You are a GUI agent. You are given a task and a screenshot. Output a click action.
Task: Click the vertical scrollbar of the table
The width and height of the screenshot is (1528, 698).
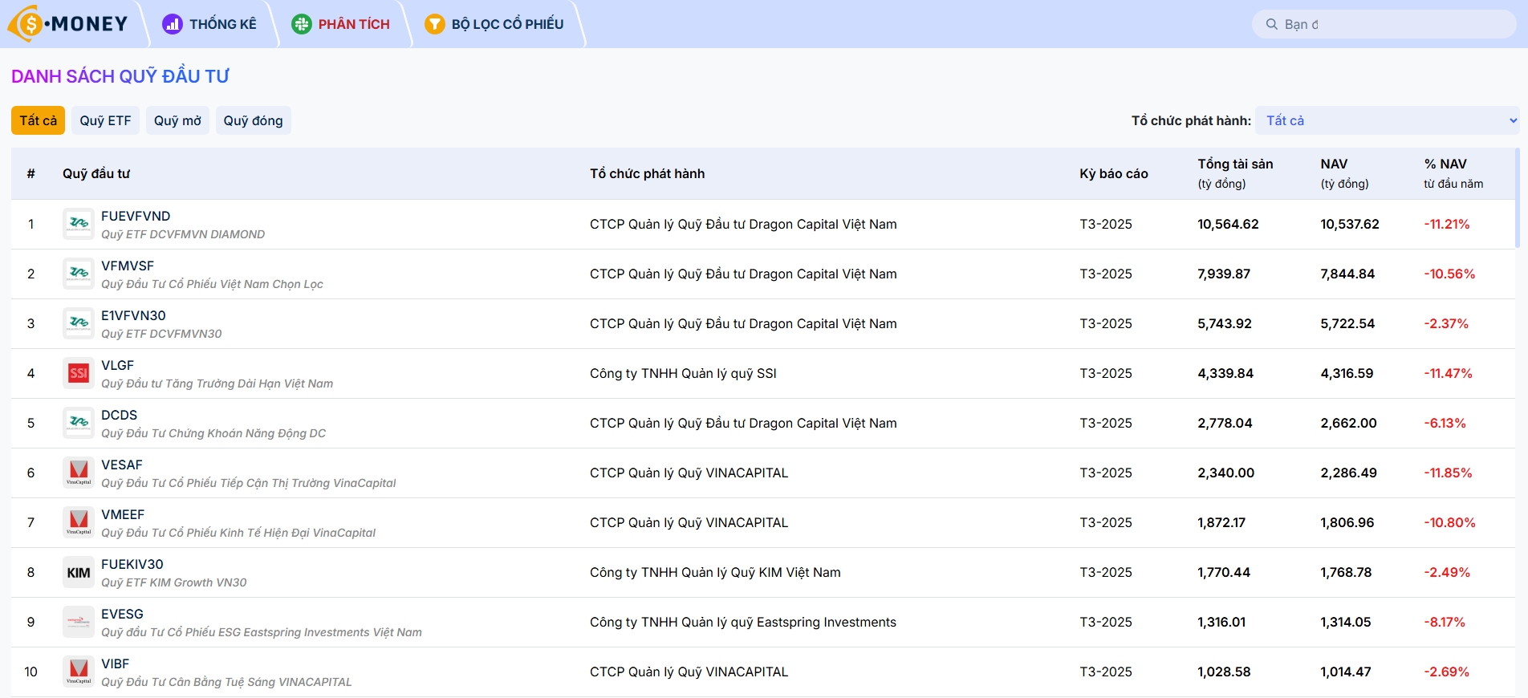[x=1517, y=197]
